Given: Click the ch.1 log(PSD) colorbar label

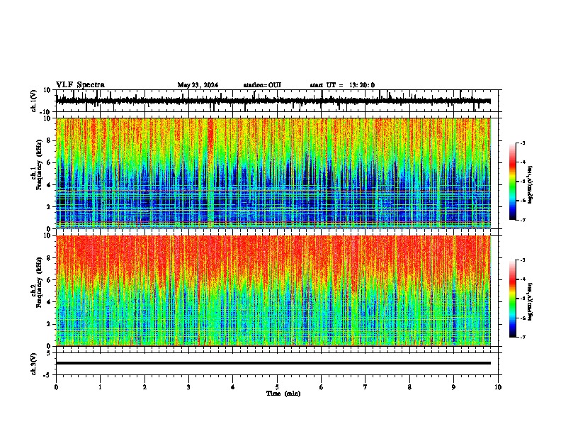Looking at the screenshot, I should 531,185.
